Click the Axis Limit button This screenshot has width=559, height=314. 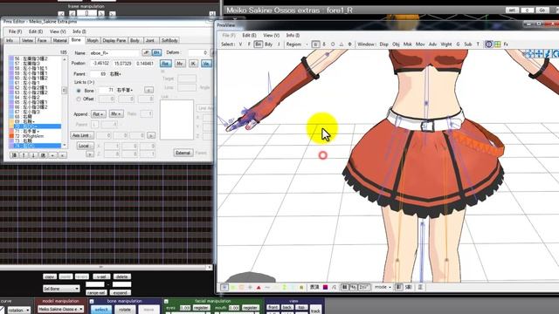point(82,136)
